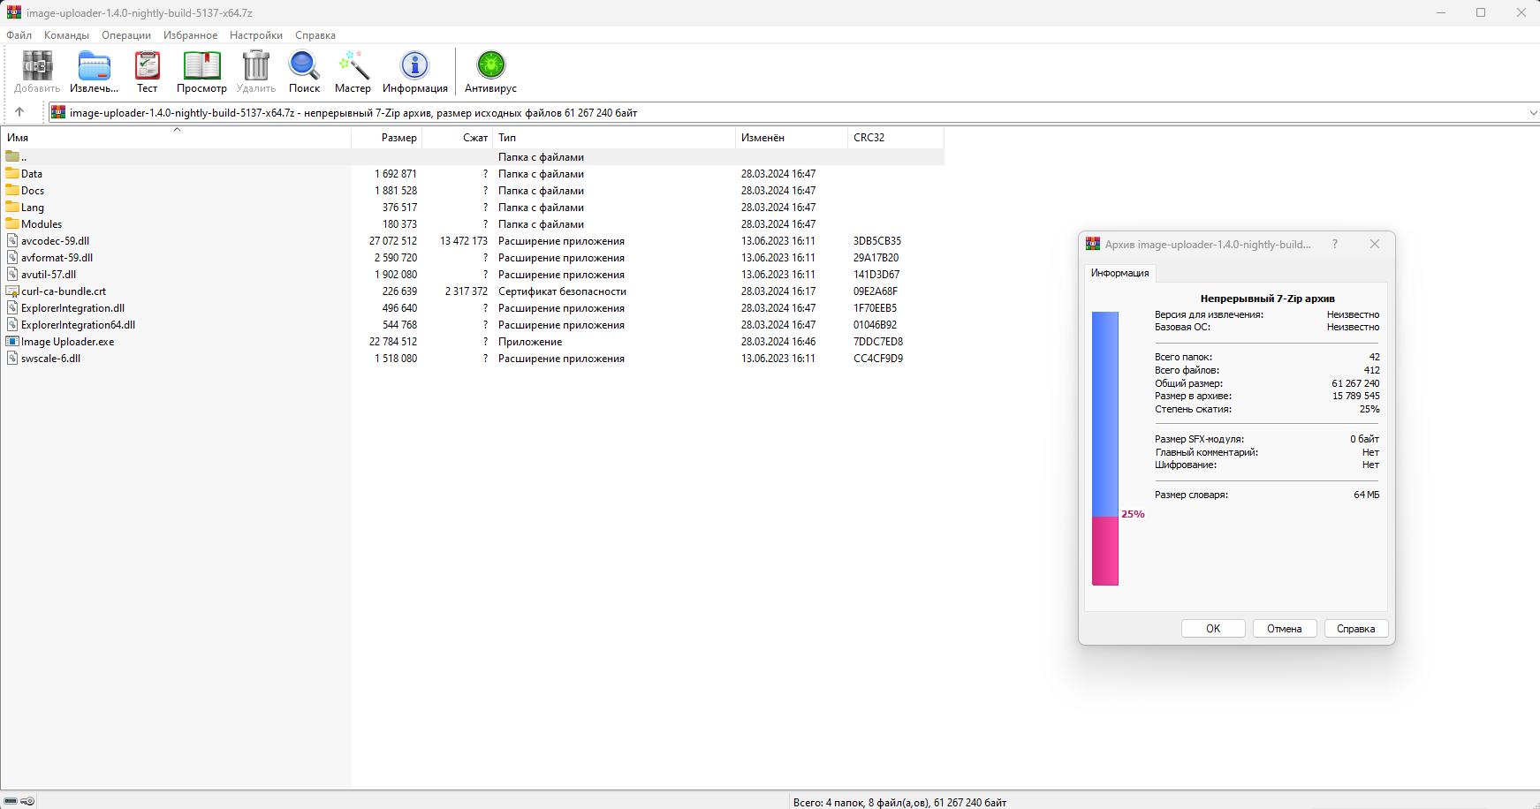Image resolution: width=1540 pixels, height=809 pixels.
Task: Click packed size 2 317 372
Action: point(466,291)
